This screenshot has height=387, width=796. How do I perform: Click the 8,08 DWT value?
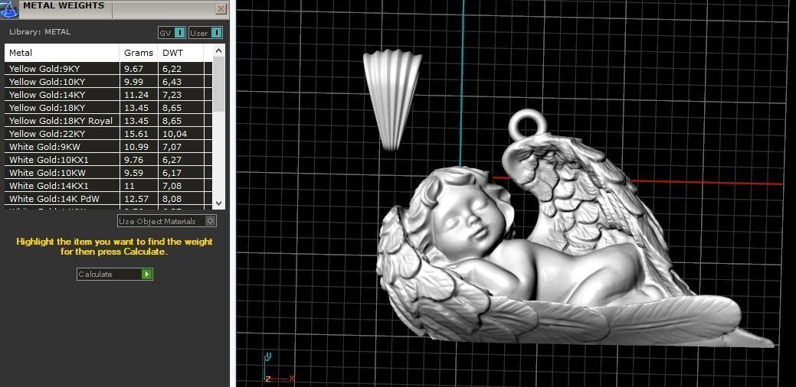[x=172, y=199]
